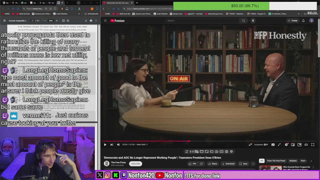This screenshot has height=180, width=320.
Task: Share the Teamsters President video
Action: click(x=212, y=164)
